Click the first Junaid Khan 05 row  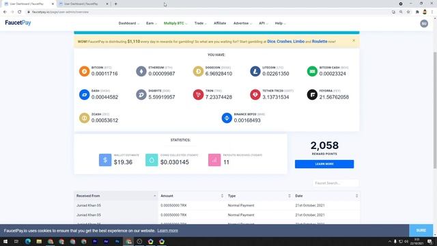pyautogui.click(x=217, y=205)
